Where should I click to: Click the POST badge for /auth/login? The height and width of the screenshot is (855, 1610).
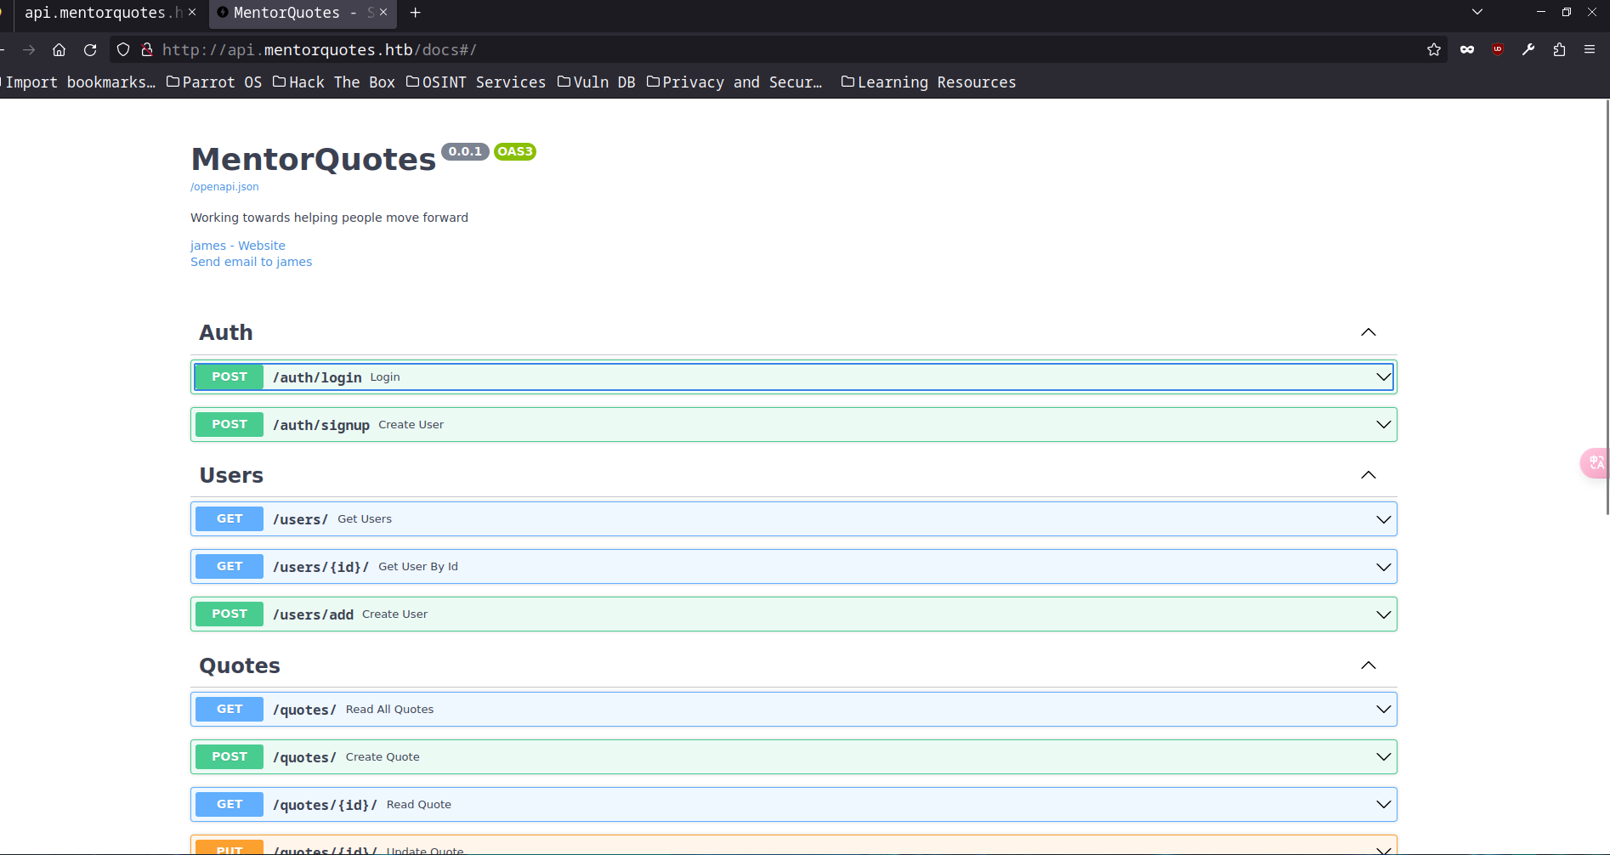point(230,377)
